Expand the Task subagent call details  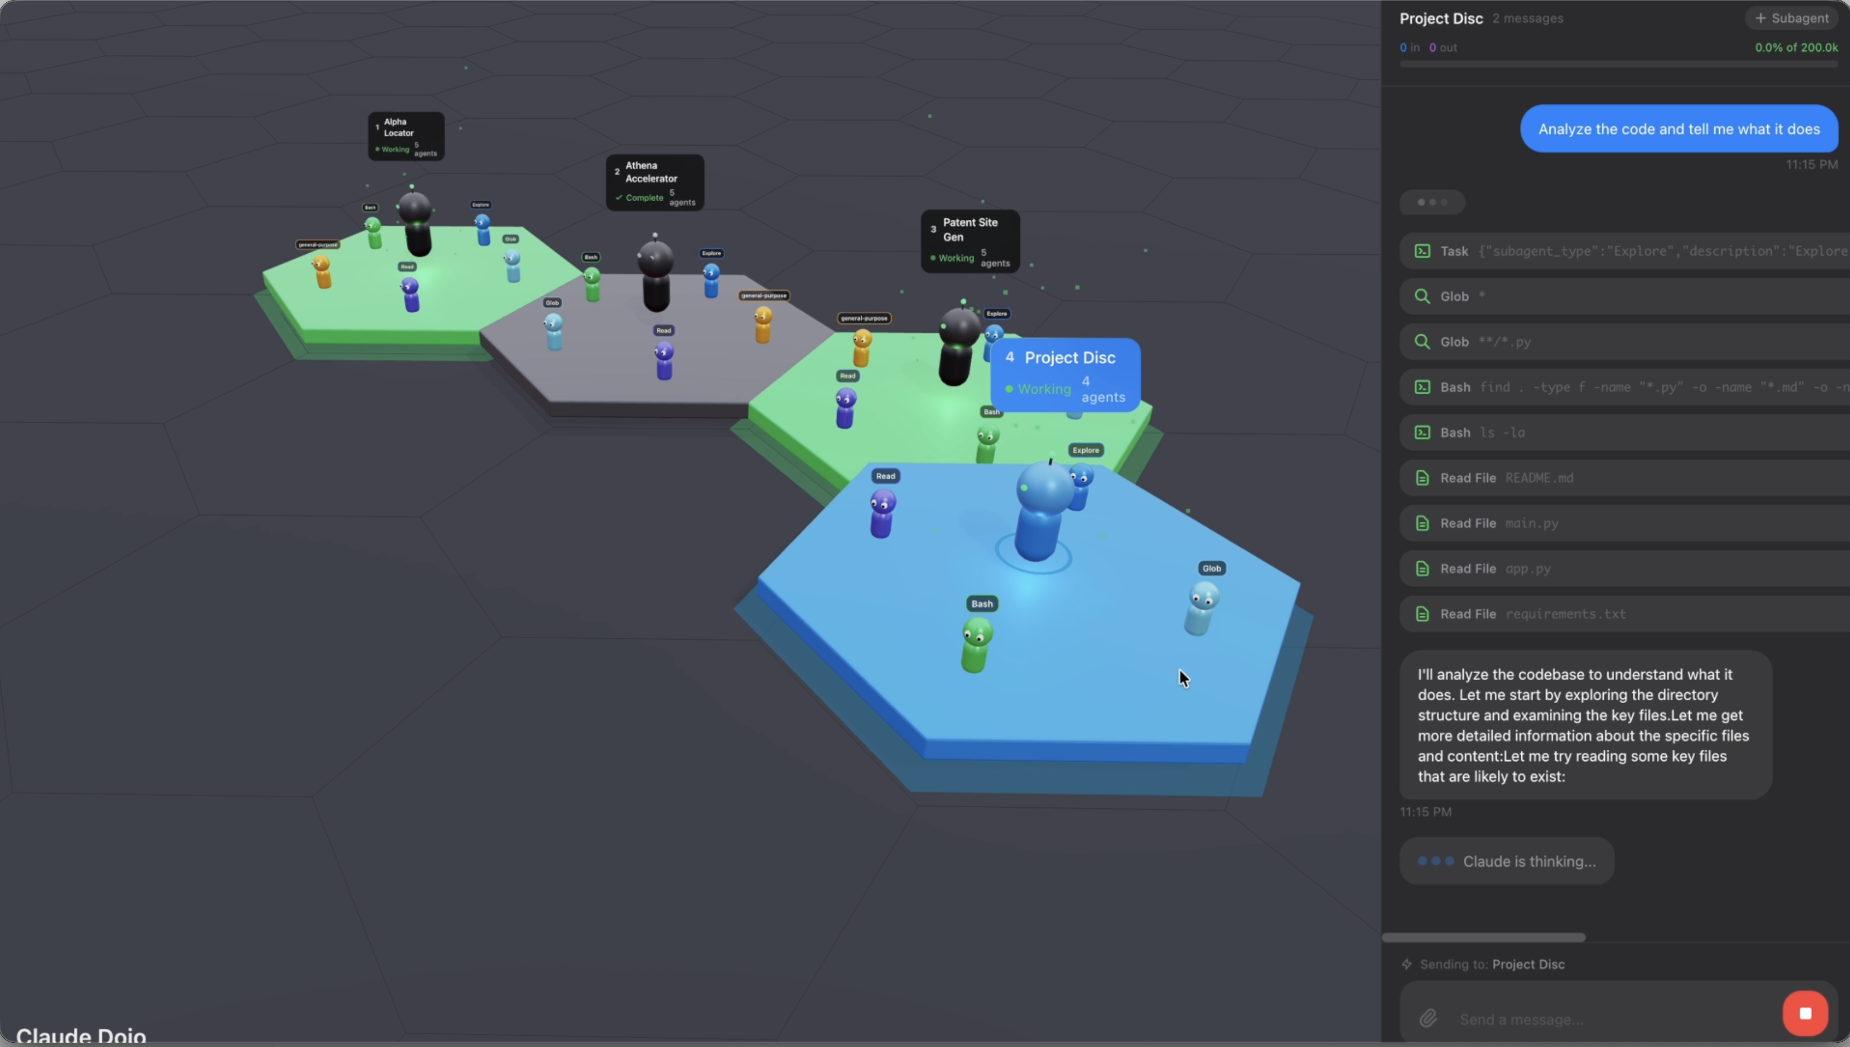pos(1617,251)
